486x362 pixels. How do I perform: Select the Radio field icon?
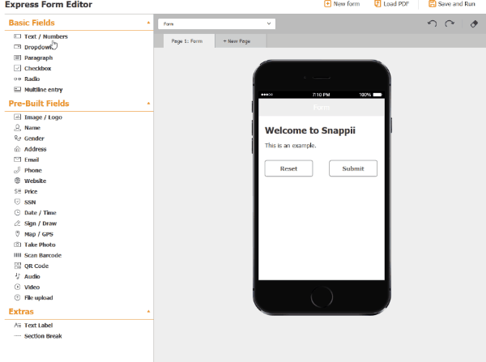17,79
